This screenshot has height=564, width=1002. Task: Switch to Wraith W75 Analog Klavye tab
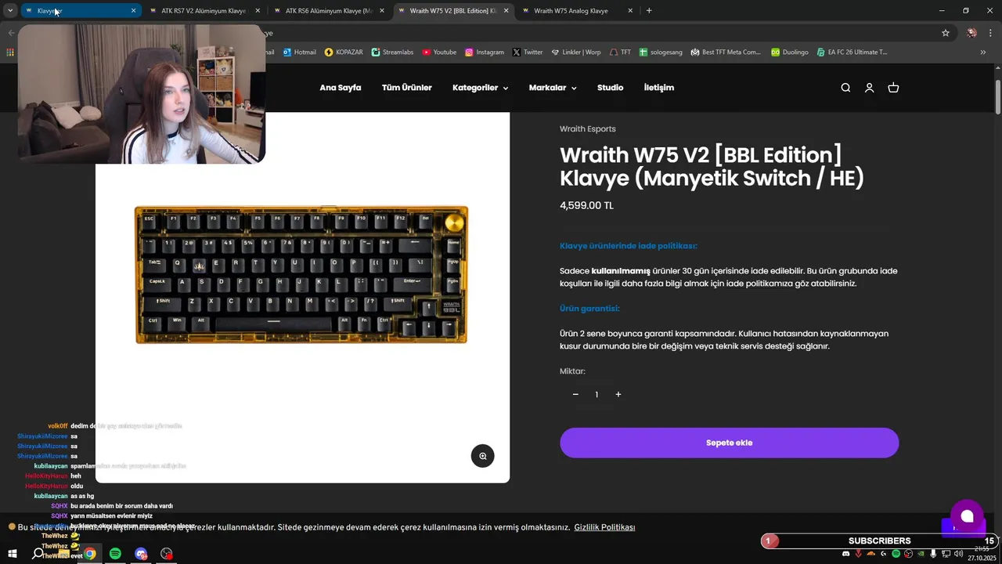coord(571,11)
